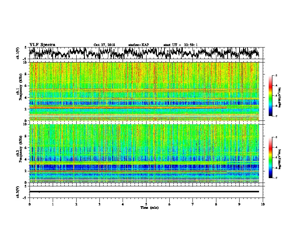Click the "-7" label on ch.1 color bar
The height and width of the screenshot is (229, 296).
point(276,116)
